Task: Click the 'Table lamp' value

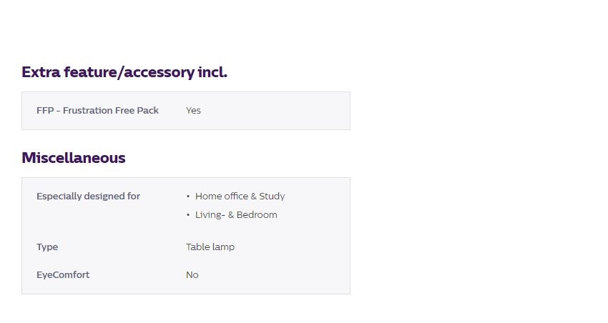Action: [210, 247]
